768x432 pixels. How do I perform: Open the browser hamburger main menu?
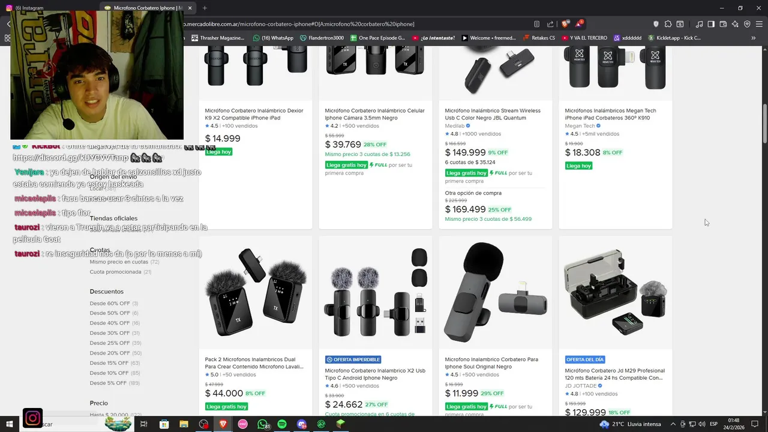coord(760,24)
